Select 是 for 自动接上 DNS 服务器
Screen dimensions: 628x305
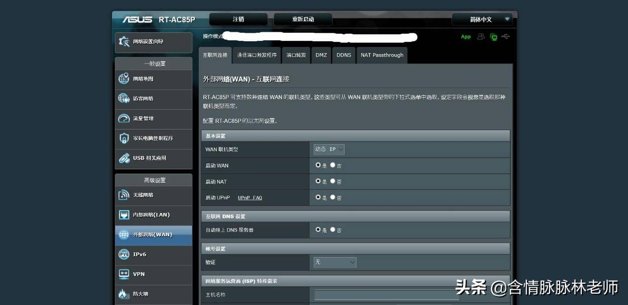point(317,230)
